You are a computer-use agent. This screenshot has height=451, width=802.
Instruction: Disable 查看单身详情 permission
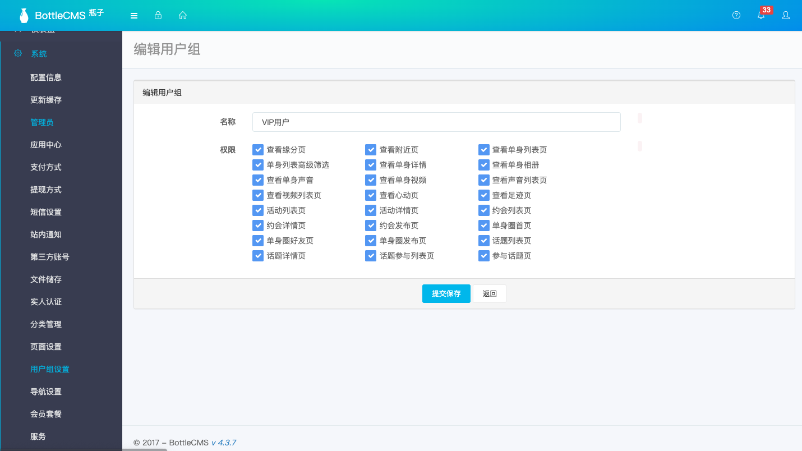tap(371, 165)
